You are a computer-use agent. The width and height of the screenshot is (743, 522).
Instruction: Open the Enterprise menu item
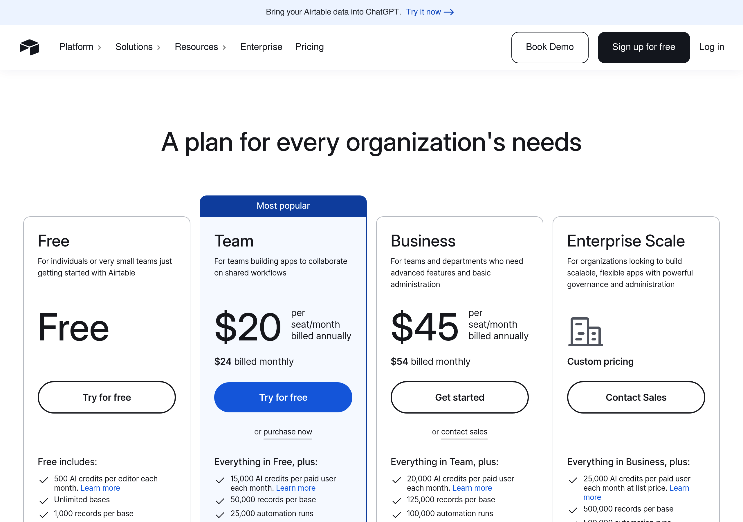tap(261, 47)
